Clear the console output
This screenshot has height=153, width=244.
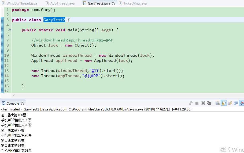217,103
